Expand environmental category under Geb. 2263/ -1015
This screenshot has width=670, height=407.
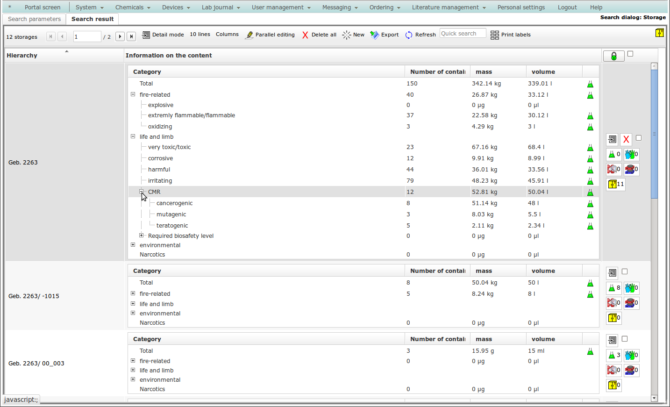pos(133,313)
